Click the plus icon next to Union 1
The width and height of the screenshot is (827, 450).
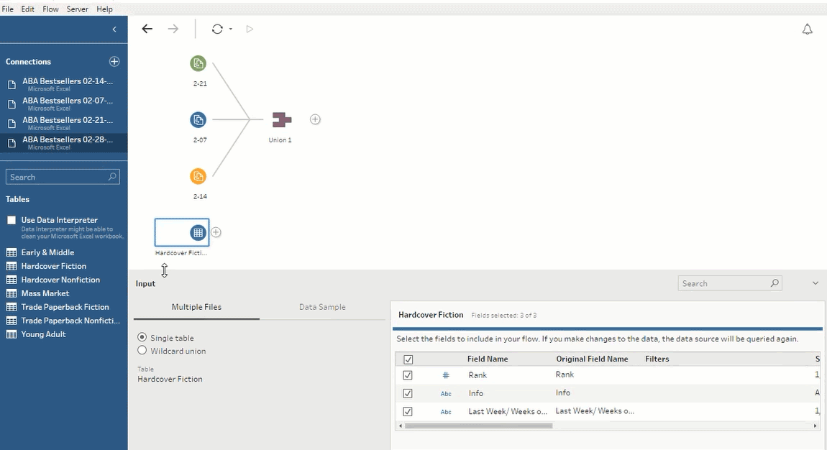(x=315, y=119)
